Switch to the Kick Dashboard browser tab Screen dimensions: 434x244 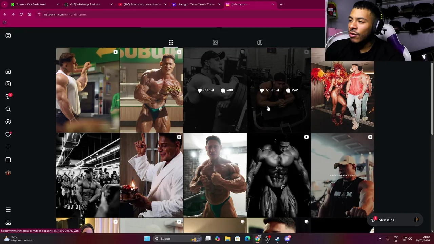point(35,4)
